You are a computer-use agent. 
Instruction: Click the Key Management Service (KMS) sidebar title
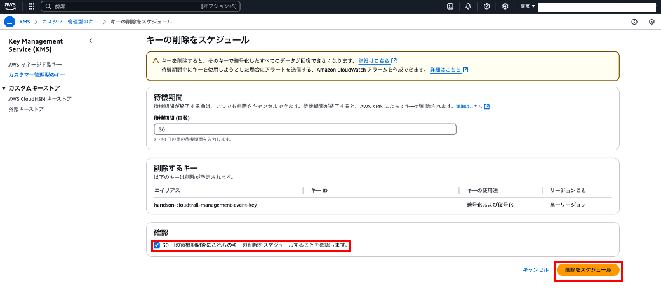36,45
